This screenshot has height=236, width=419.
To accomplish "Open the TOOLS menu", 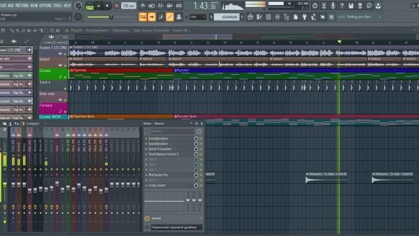I will tap(58, 5).
